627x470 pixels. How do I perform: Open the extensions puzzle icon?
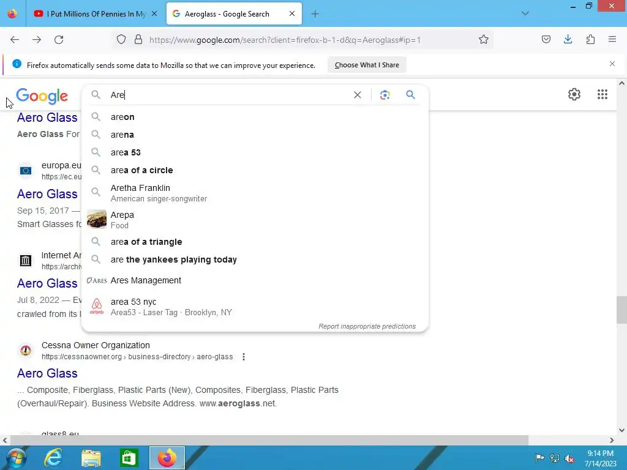click(590, 40)
